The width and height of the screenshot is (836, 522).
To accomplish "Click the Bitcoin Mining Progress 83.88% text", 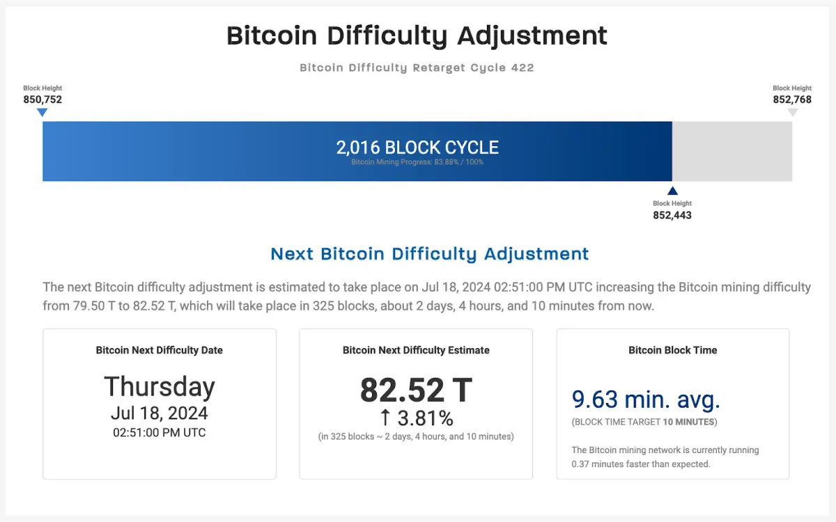I will click(x=417, y=162).
